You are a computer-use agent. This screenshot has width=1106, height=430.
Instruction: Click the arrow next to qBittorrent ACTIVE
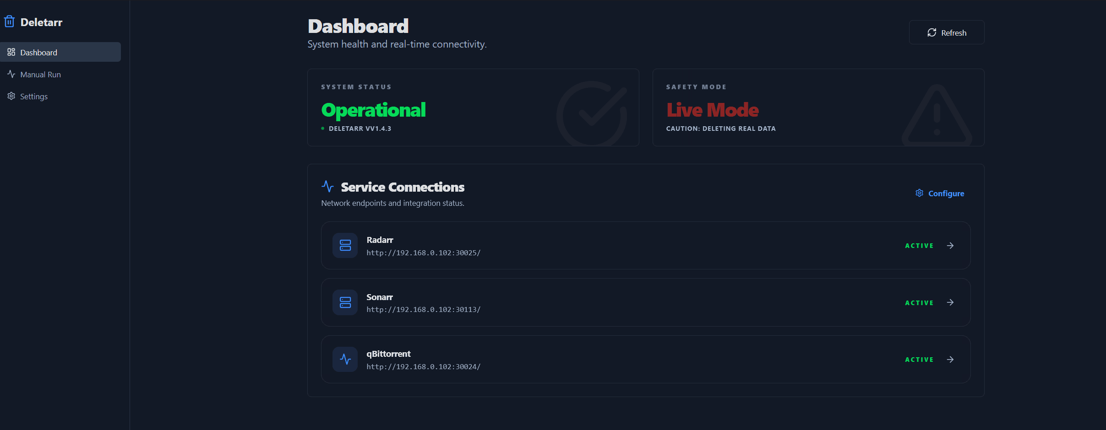click(950, 360)
